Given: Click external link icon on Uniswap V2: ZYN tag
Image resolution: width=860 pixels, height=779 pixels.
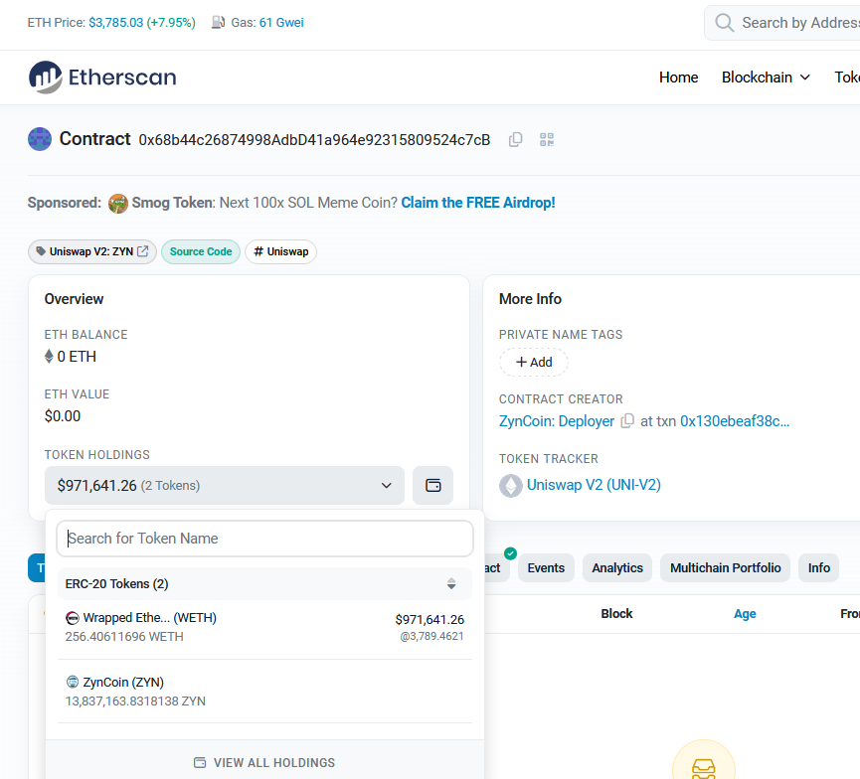Looking at the screenshot, I should [142, 251].
